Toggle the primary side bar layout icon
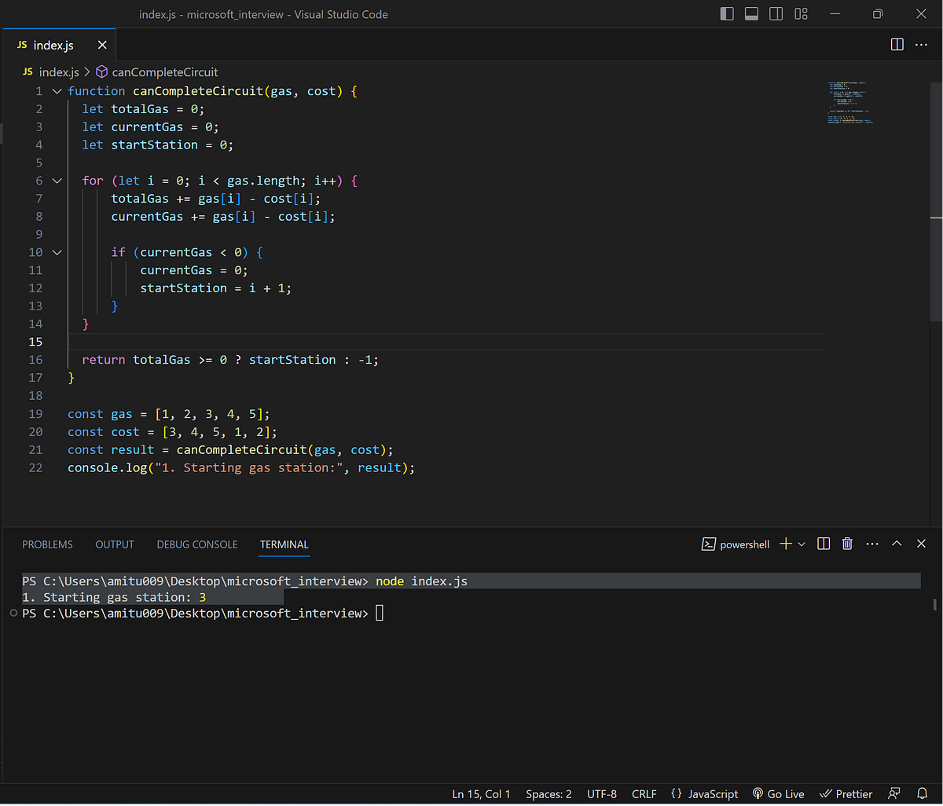943x806 pixels. click(x=727, y=13)
